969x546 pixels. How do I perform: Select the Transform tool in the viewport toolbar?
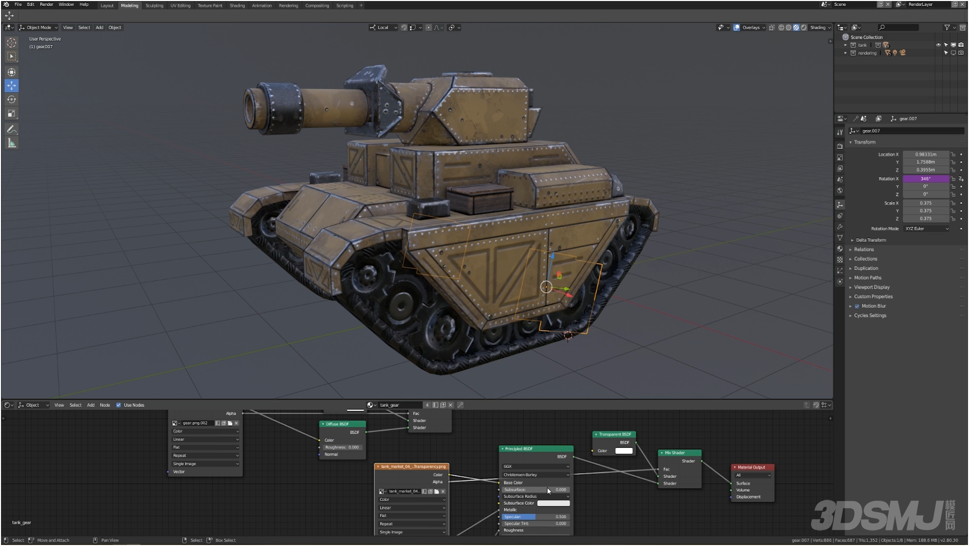[12, 72]
